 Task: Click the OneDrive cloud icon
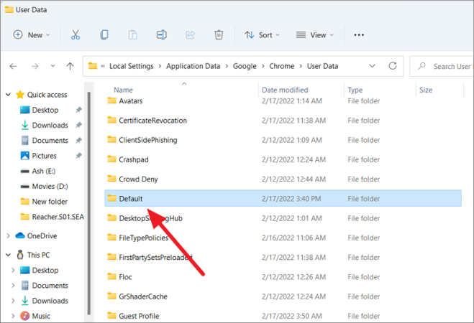(x=20, y=235)
